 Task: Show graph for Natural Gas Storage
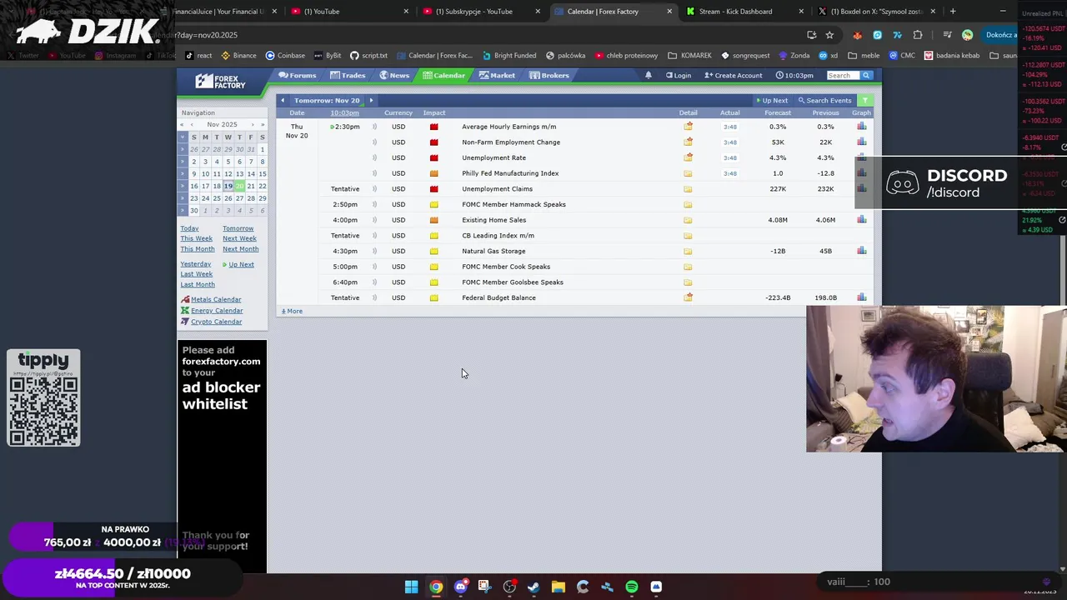861,251
